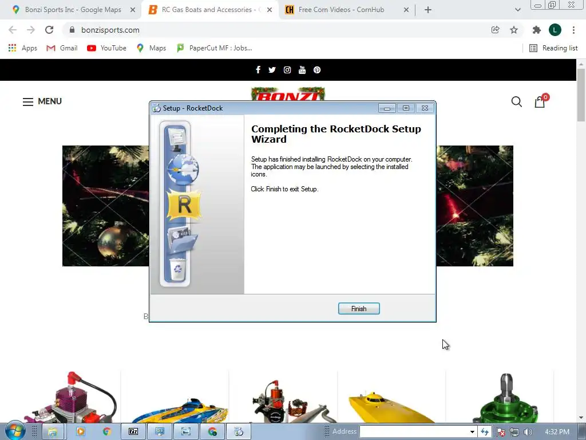Expand the taskbar Address dropdown arrow
The width and height of the screenshot is (586, 440).
point(472,432)
